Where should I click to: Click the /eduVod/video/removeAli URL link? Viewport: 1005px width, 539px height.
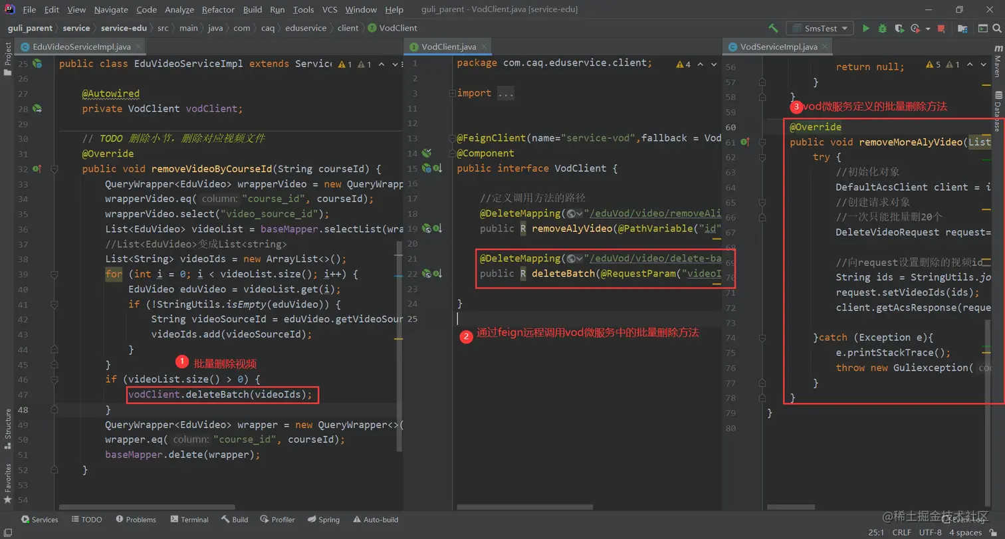[655, 213]
